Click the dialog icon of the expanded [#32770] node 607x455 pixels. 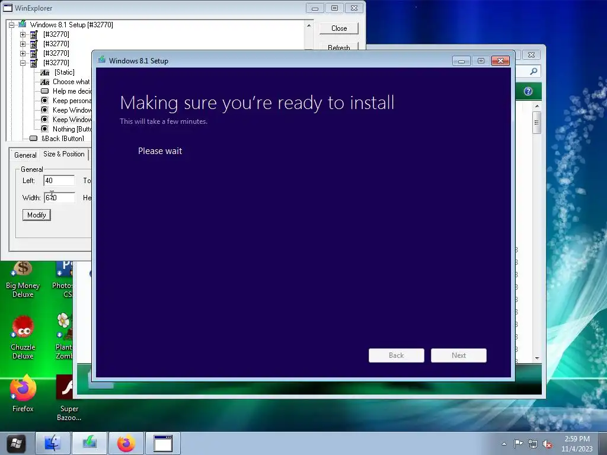(34, 63)
